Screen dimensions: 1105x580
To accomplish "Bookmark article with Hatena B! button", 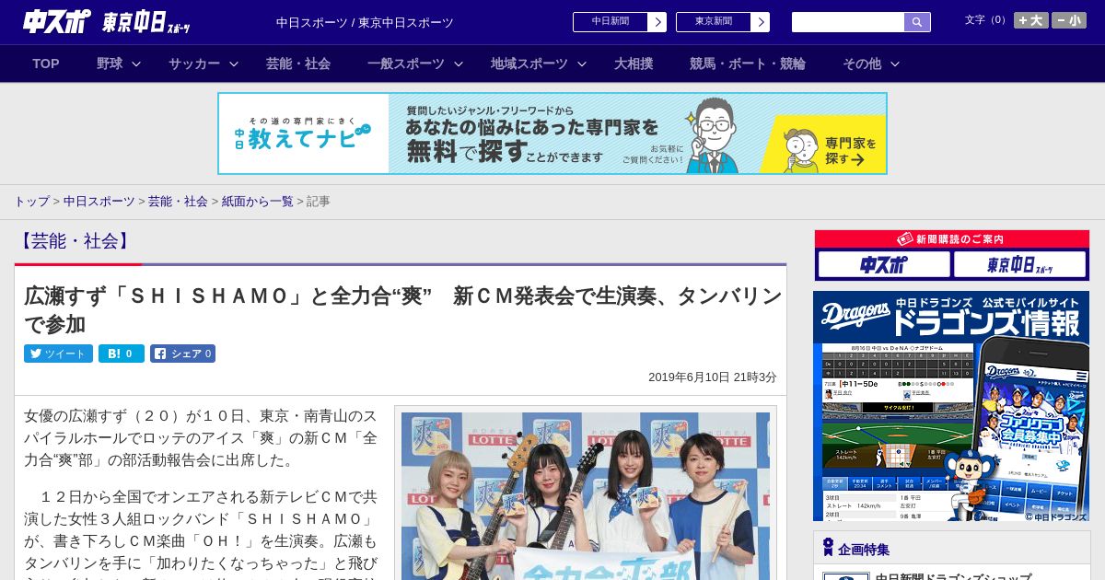I will tap(122, 354).
